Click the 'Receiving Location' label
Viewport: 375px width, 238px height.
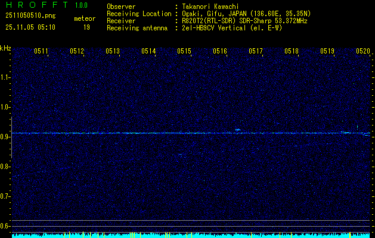139,14
